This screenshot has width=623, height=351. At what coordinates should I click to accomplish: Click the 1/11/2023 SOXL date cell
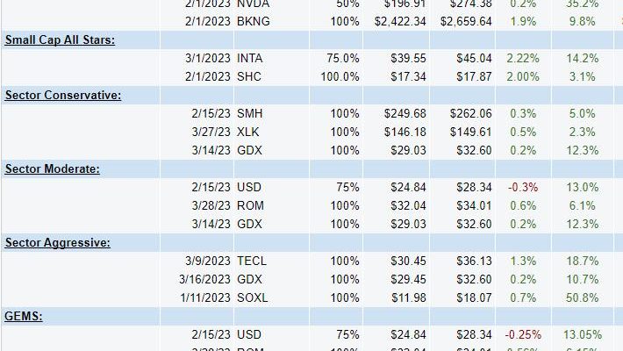pyautogui.click(x=205, y=297)
